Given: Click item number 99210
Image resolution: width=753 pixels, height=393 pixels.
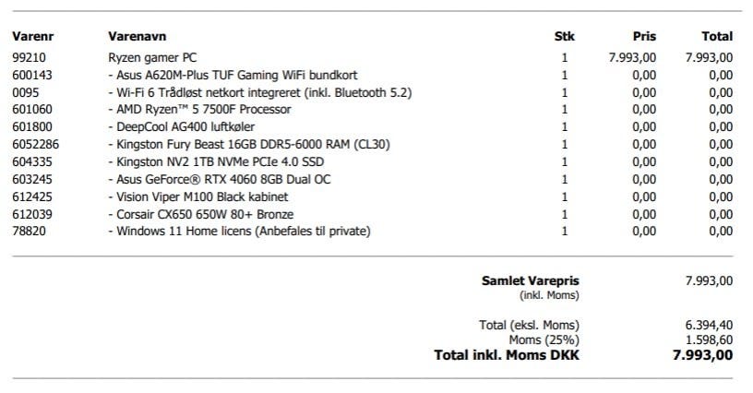Looking at the screenshot, I should (29, 57).
